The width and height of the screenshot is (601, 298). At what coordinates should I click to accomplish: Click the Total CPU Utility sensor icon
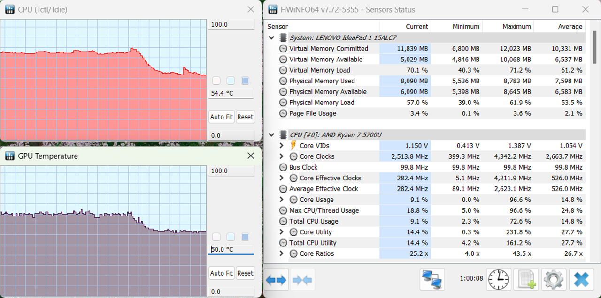point(283,243)
